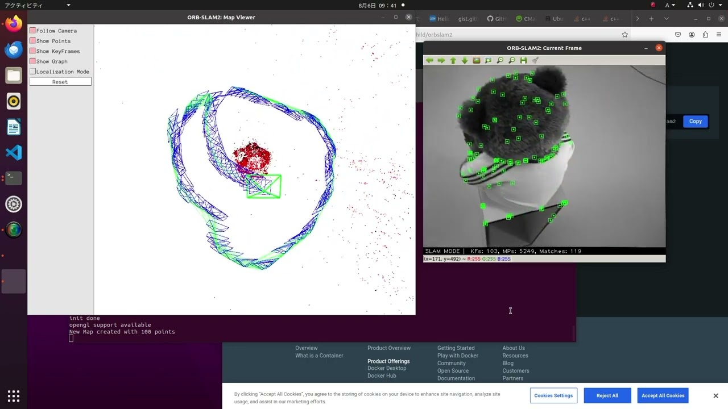Viewport: 728px width, 409px height.
Task: Show all applications grid
Action: (14, 396)
